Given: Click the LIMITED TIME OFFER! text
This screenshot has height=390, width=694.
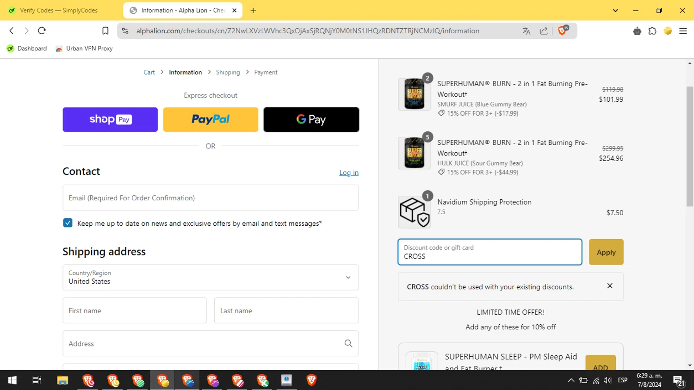Looking at the screenshot, I should click(510, 312).
